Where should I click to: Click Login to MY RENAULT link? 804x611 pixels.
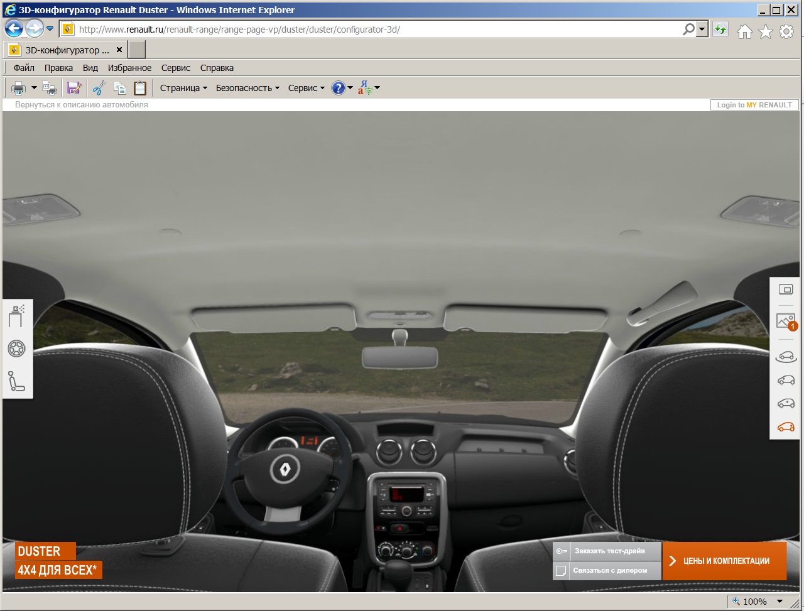[x=754, y=105]
